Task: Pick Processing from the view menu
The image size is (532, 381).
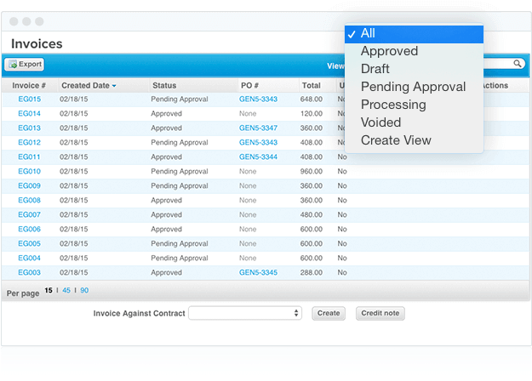Action: pos(392,105)
